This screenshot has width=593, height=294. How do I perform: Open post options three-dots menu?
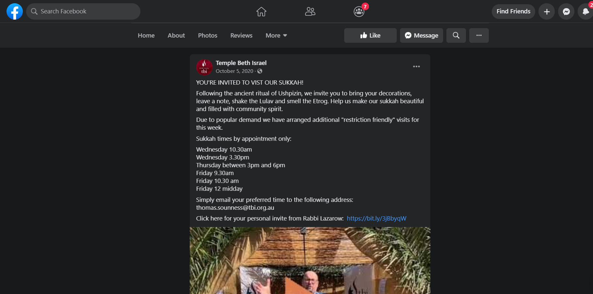416,67
